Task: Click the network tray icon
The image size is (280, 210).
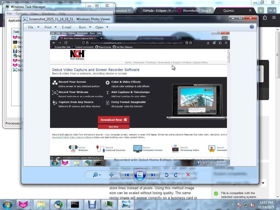Action: click(246, 205)
